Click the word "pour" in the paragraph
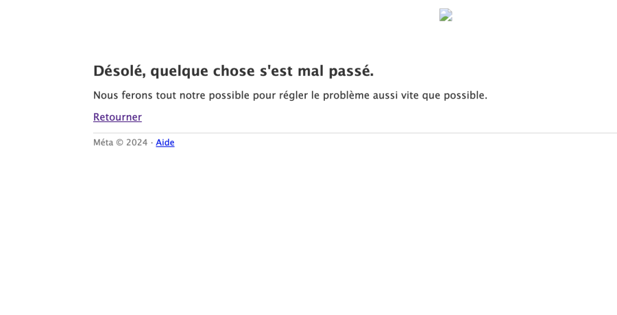The image size is (617, 315). (264, 96)
